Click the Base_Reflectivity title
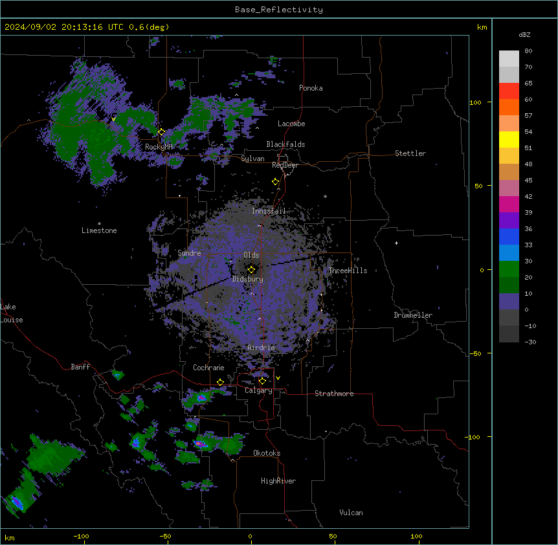Viewport: 558px width, 545px height. click(279, 10)
